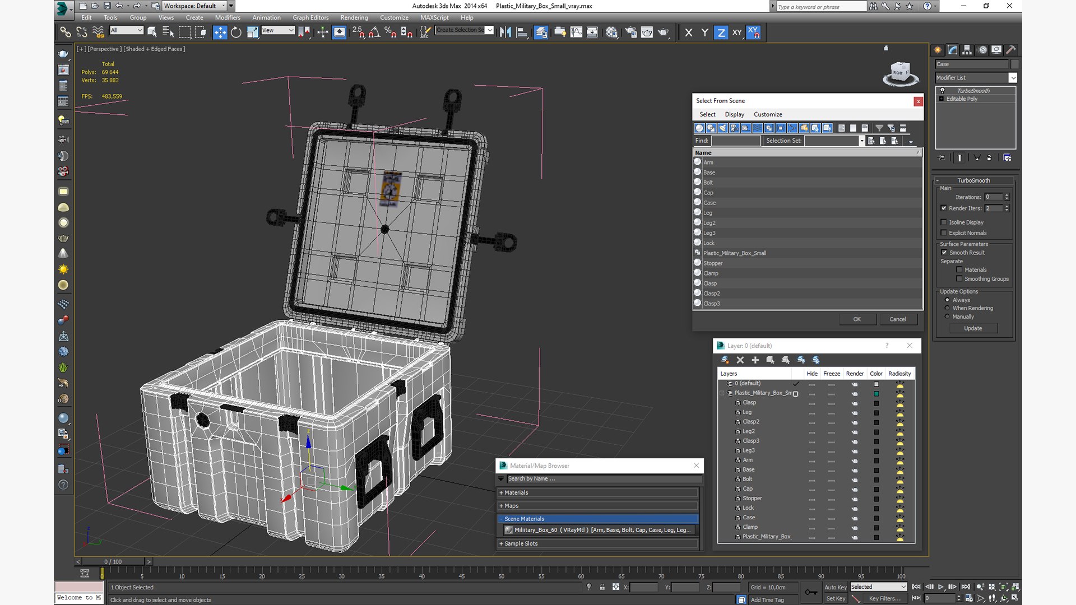Restrict to Z axis button

click(721, 32)
